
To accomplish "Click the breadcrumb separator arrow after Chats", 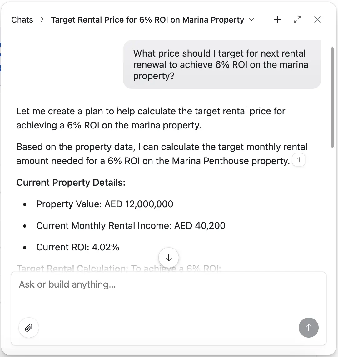I will (x=42, y=20).
